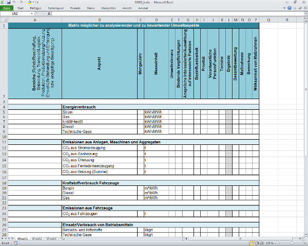
Task: Open the Customize Quick Access Toolbar dropdown
Action: tap(37, 3)
